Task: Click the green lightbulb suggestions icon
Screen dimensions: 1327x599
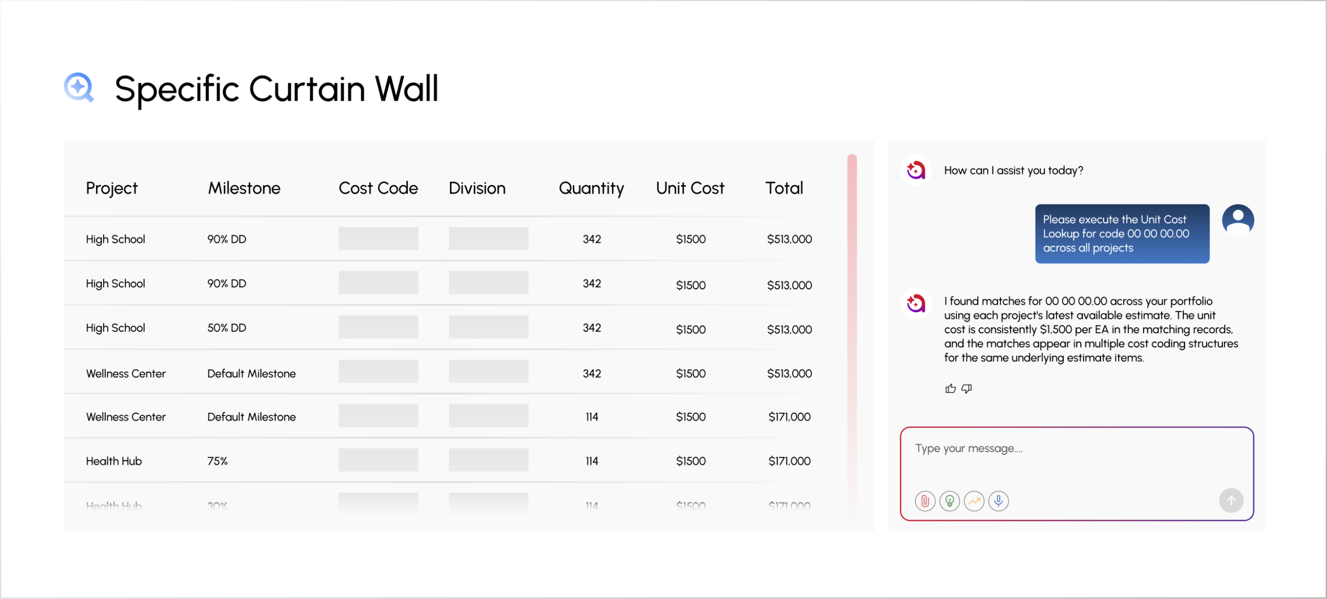Action: pyautogui.click(x=950, y=501)
